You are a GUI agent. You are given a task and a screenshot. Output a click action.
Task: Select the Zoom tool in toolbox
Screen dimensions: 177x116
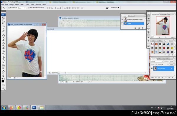(x=3, y=76)
